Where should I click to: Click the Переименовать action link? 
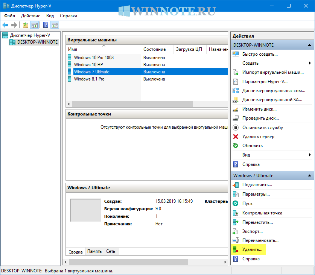(x=260, y=240)
